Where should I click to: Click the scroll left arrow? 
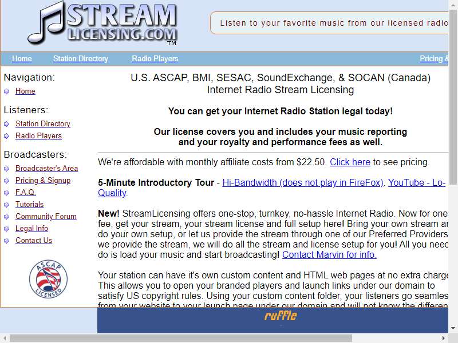tap(5, 338)
